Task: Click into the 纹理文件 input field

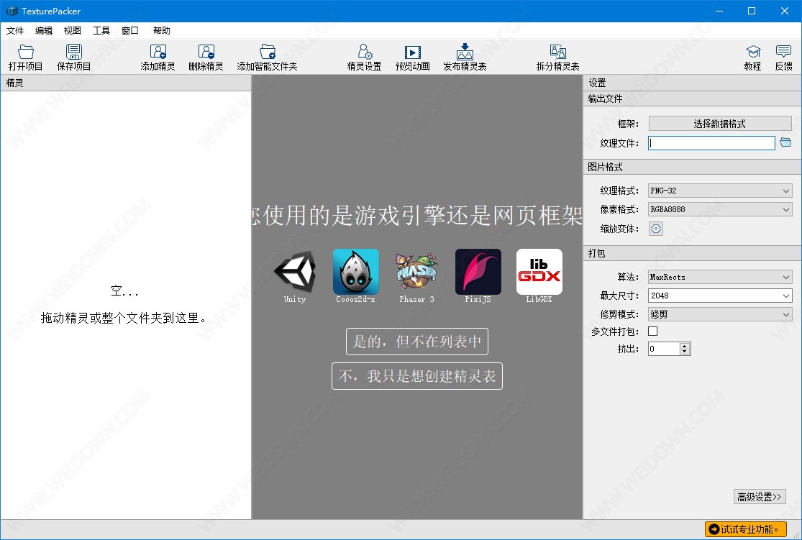Action: click(x=711, y=143)
